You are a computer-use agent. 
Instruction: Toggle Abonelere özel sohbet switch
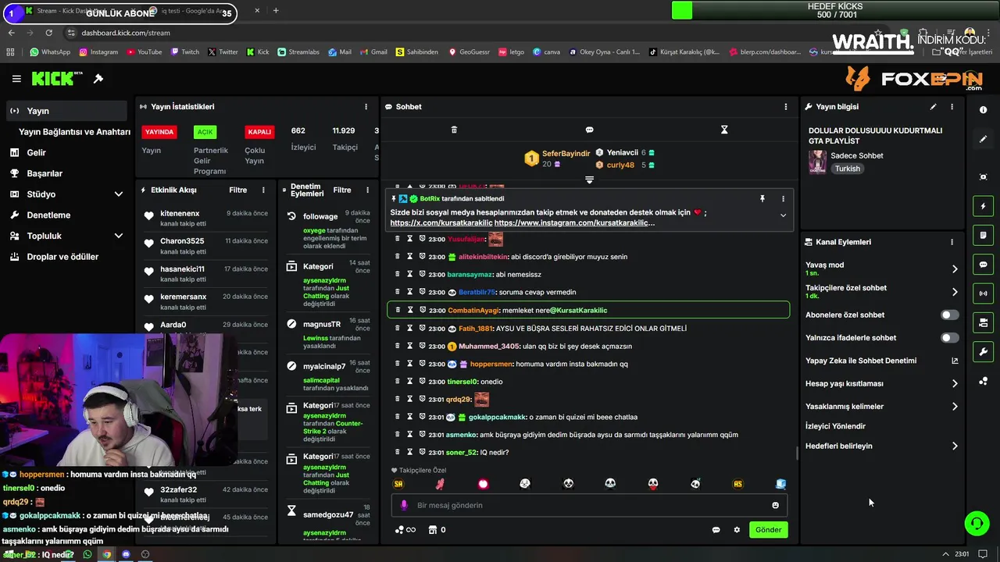point(949,315)
